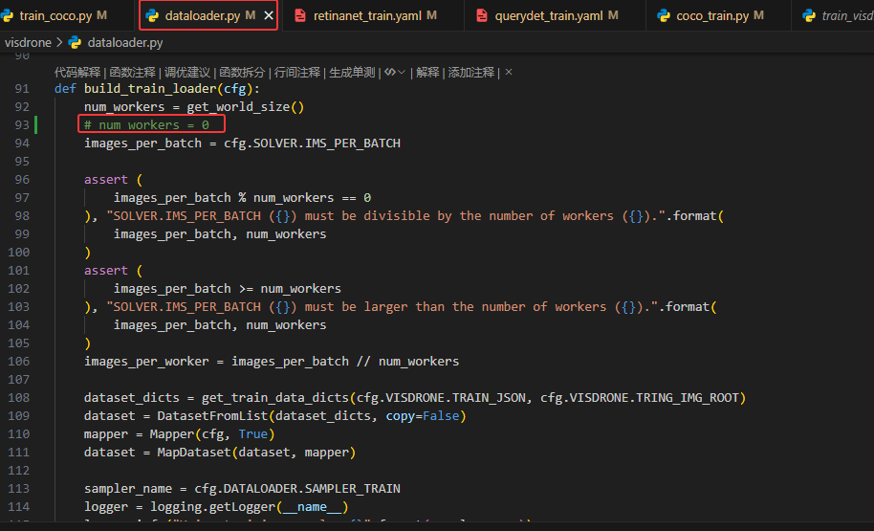Click the 行间注释 code lens link
This screenshot has width=874, height=531.
(x=297, y=73)
